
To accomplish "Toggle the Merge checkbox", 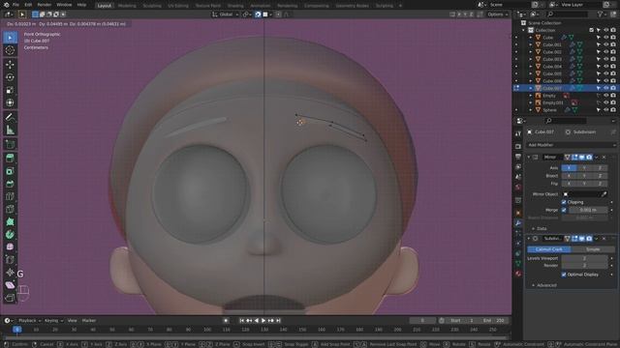I will (x=564, y=210).
